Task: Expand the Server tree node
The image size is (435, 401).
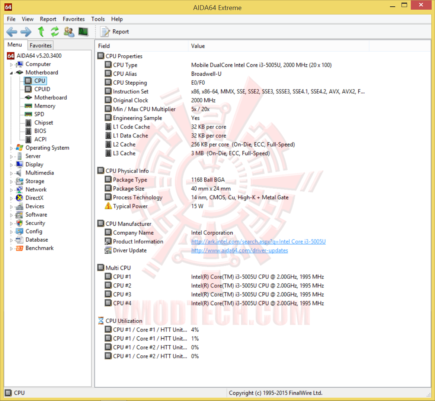Action: pyautogui.click(x=12, y=156)
